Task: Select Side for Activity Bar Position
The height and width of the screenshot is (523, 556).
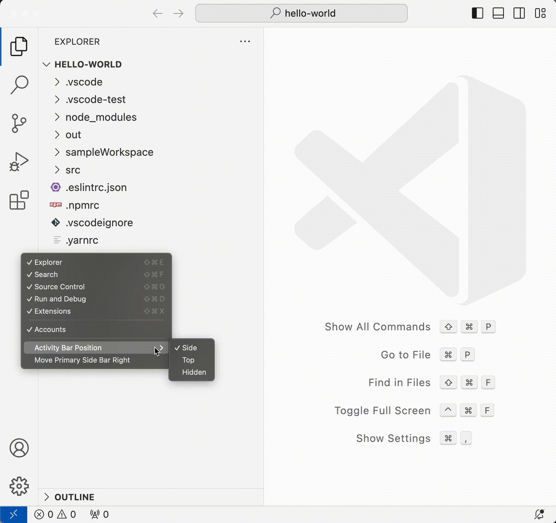Action: click(190, 348)
